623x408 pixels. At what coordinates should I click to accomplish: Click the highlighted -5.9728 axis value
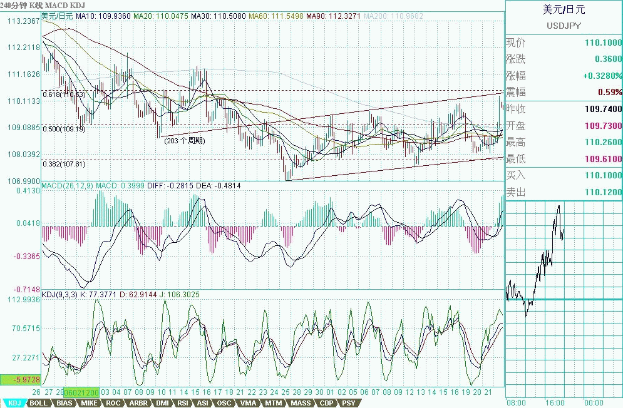[21, 380]
